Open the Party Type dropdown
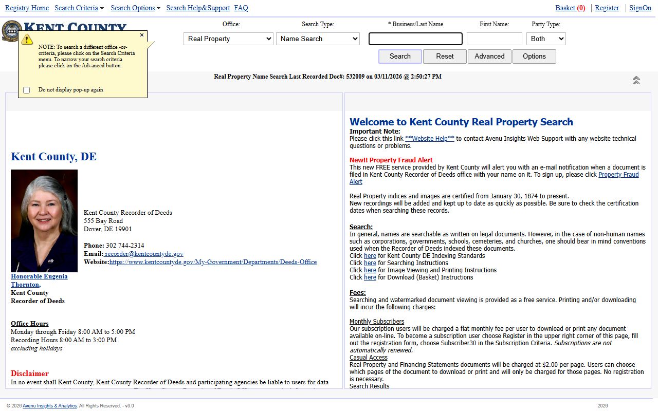Viewport: 658px width, 411px height. 546,39
